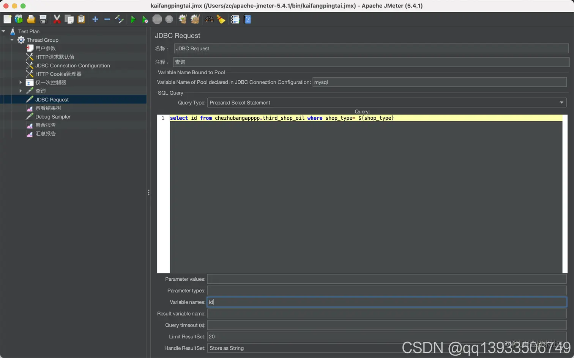This screenshot has width=574, height=358.
Task: Click inside the SQL Query editor text
Action: click(282, 118)
